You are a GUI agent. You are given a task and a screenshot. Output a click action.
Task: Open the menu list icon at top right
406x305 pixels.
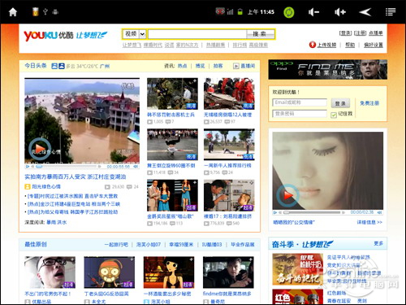click(391, 12)
